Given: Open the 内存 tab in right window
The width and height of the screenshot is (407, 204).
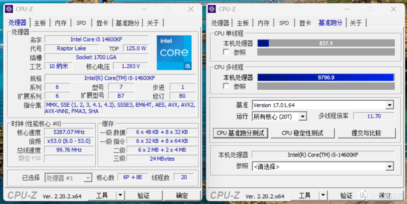Looking at the screenshot, I should coord(263,23).
